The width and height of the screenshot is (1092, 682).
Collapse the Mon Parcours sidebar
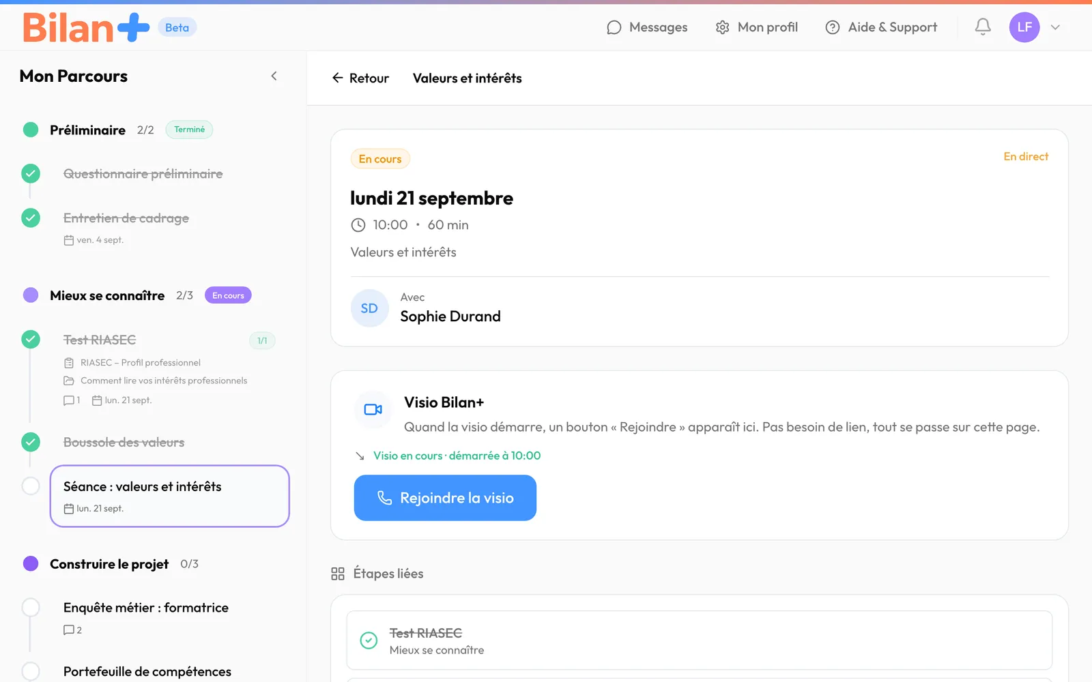pyautogui.click(x=274, y=76)
